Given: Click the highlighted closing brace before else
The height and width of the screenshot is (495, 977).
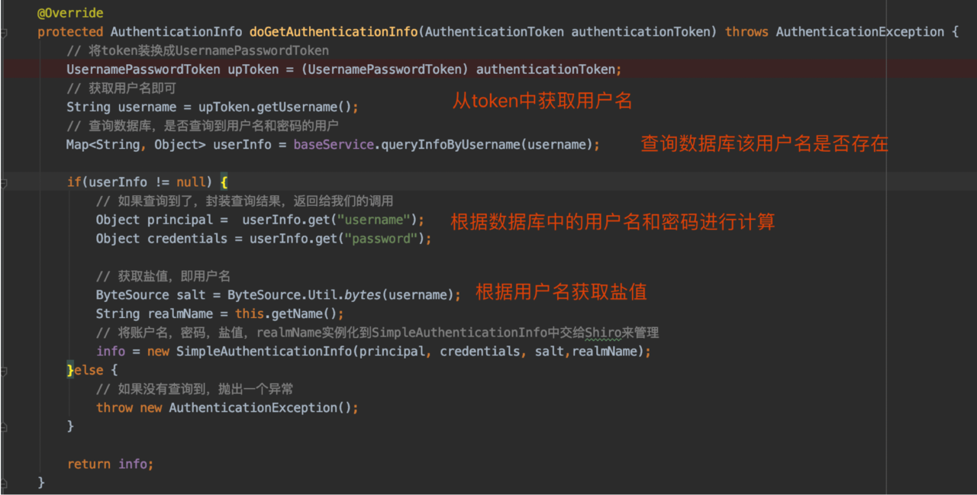Looking at the screenshot, I should (x=70, y=370).
